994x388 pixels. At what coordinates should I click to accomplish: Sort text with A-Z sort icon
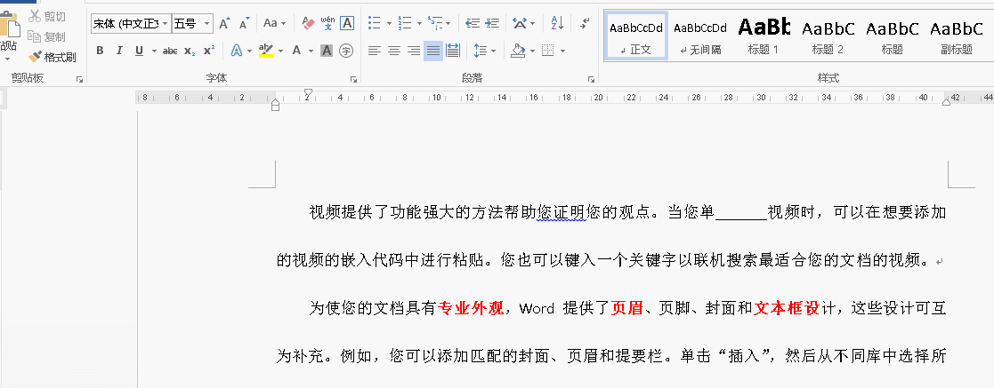click(557, 23)
